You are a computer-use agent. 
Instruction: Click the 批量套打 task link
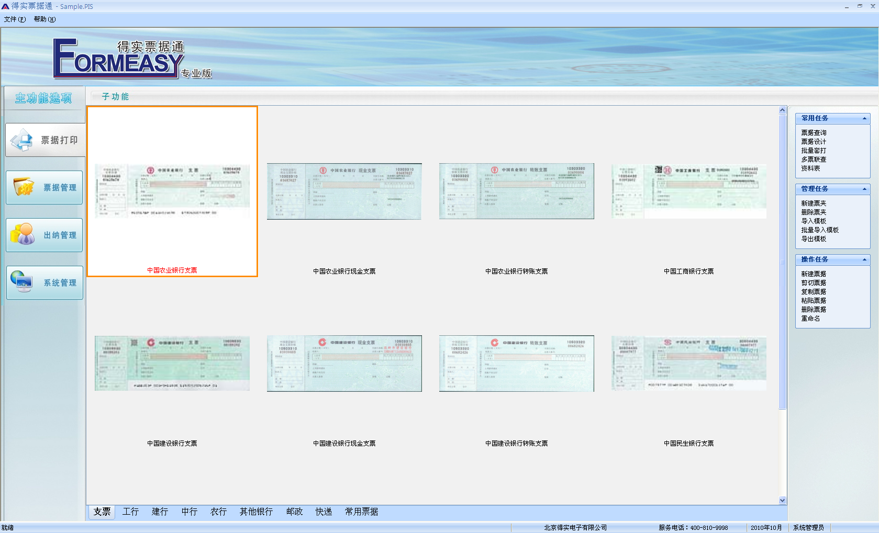tap(814, 151)
